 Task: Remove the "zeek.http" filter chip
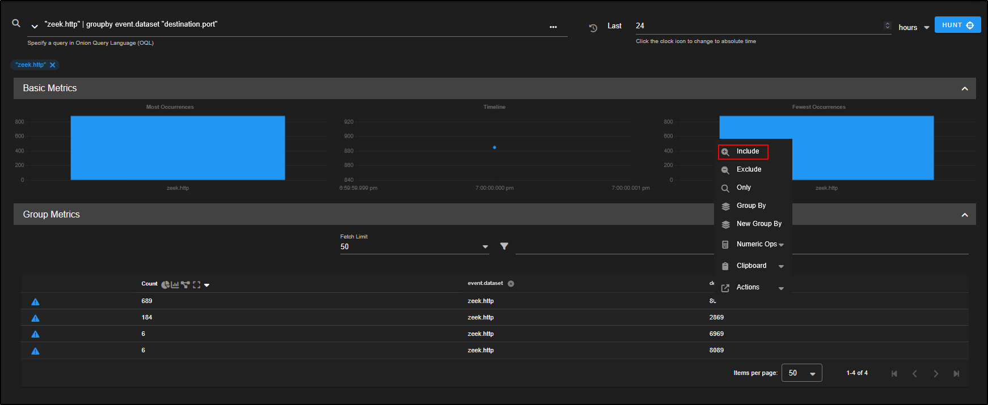coord(53,65)
